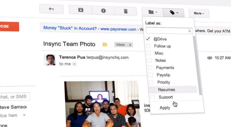Report spam with the exclamation icon

point(103,11)
